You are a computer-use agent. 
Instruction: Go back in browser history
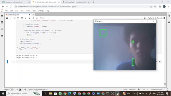[x=3, y=6]
